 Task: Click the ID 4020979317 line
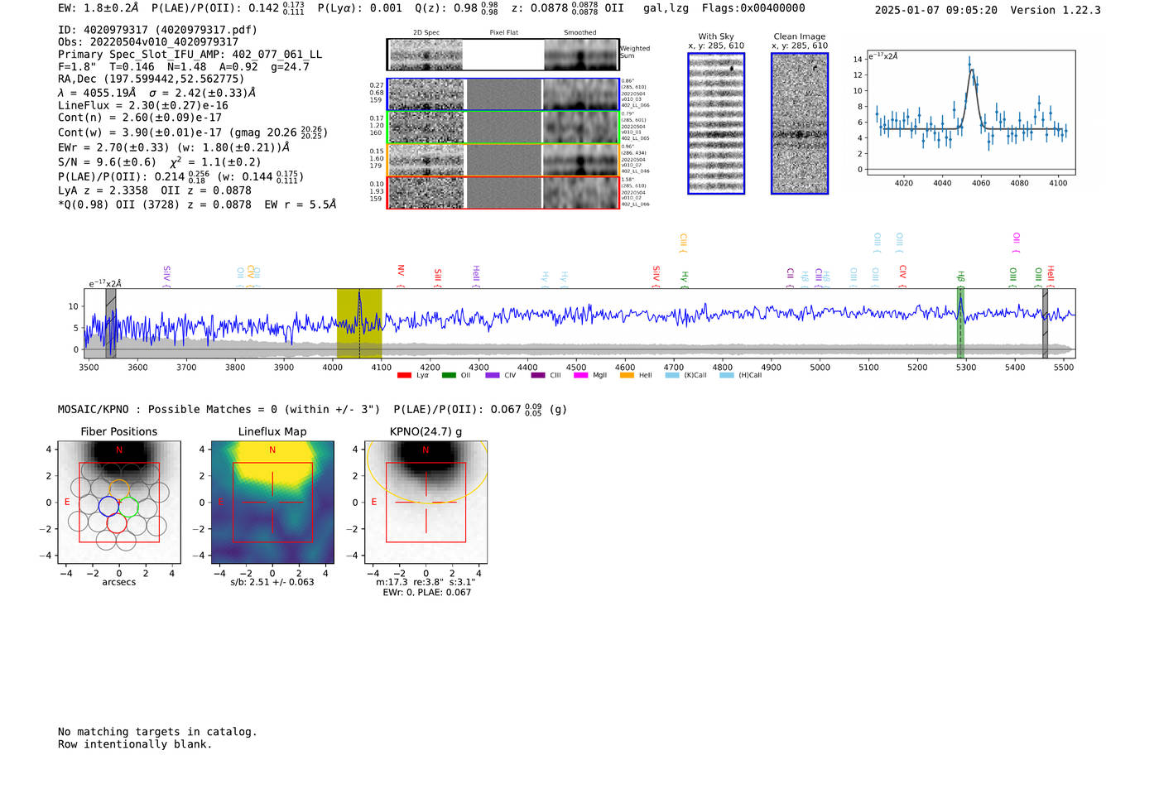point(157,30)
